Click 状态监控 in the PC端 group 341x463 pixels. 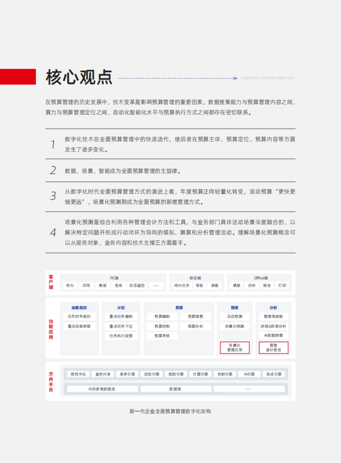click(137, 285)
